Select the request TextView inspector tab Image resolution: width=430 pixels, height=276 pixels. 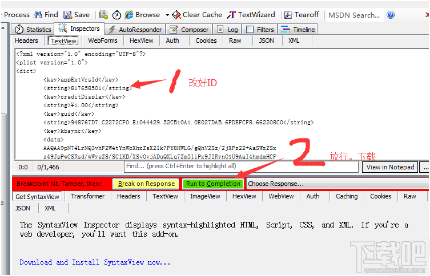click(x=63, y=41)
